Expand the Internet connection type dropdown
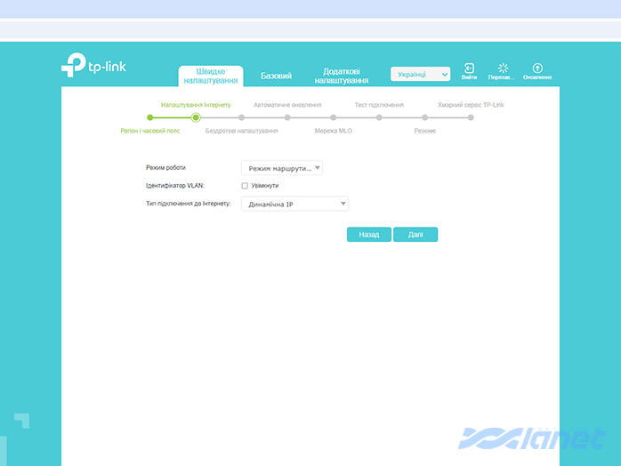 pyautogui.click(x=294, y=204)
